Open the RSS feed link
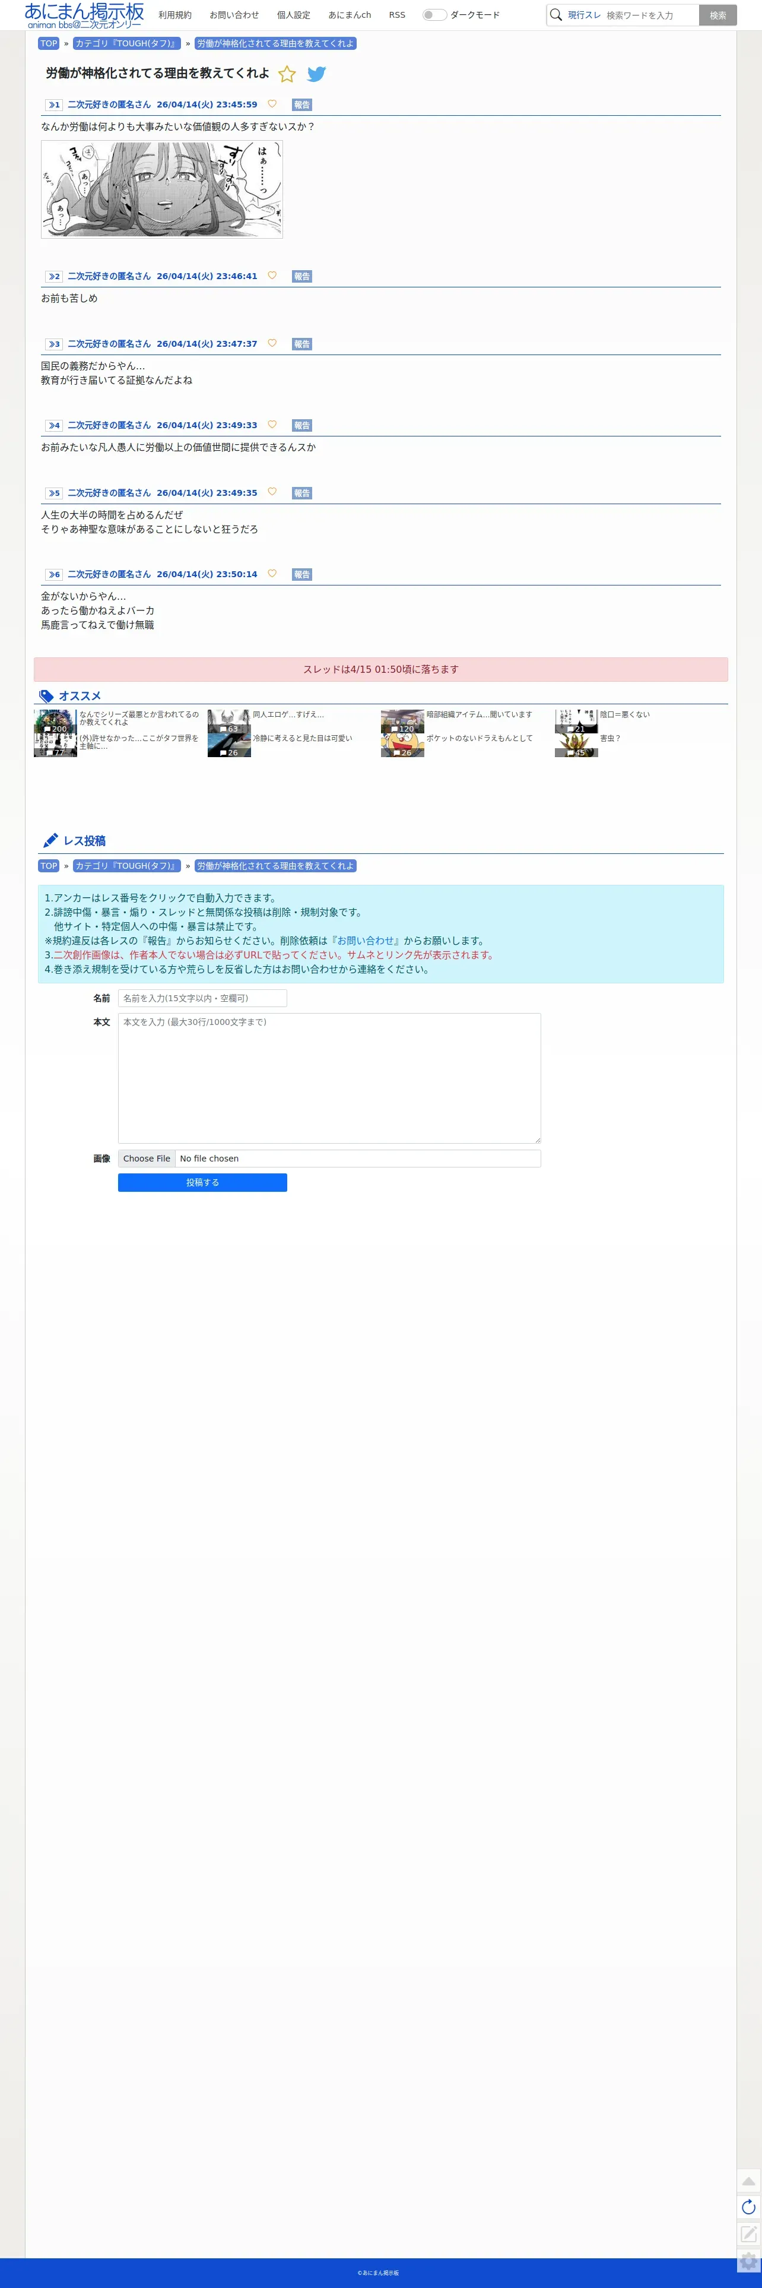 [x=397, y=15]
